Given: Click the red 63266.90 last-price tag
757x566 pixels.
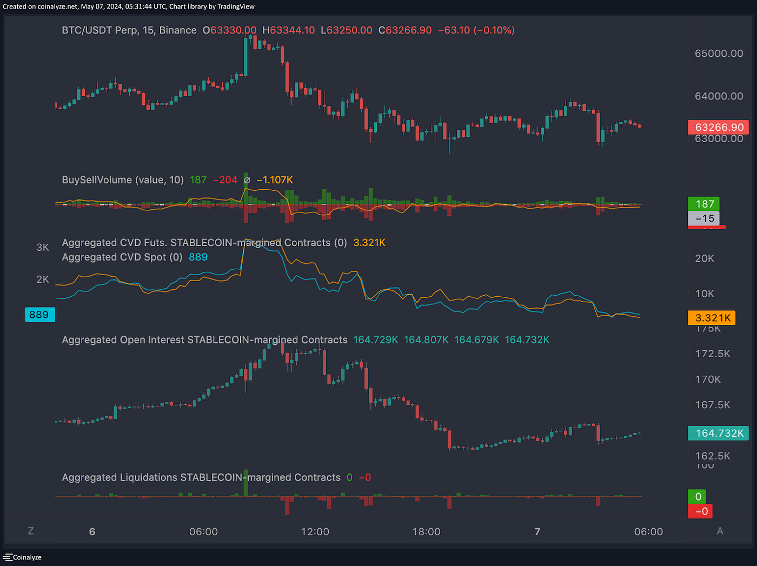Looking at the screenshot, I should [718, 127].
